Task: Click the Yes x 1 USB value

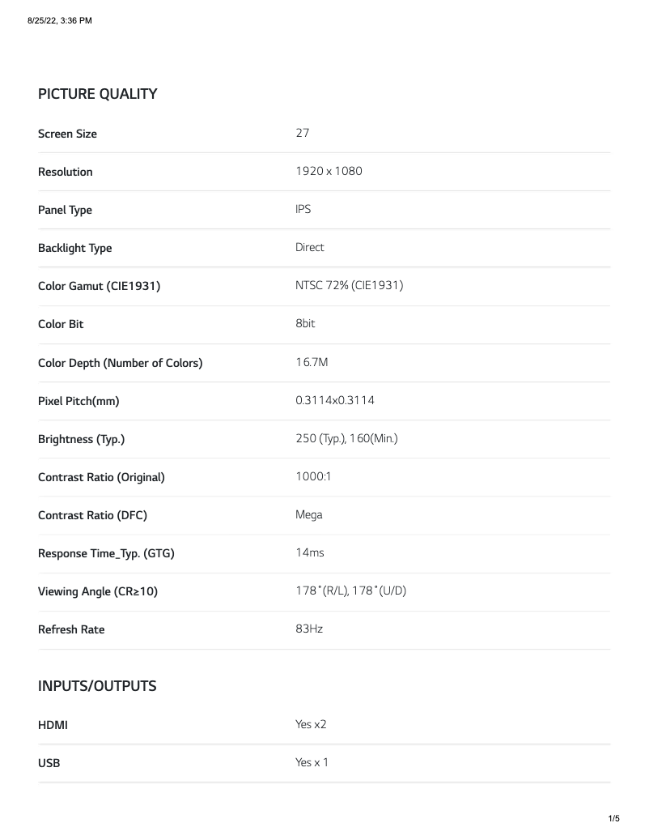Action: coord(312,762)
